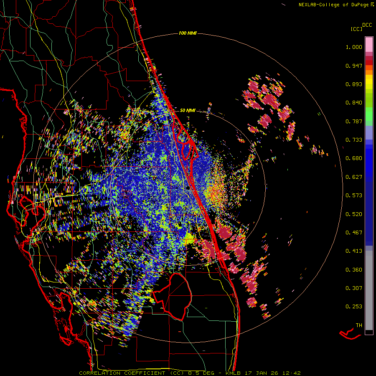Select the 0.627 legend value
376x376 pixels.
354,177
